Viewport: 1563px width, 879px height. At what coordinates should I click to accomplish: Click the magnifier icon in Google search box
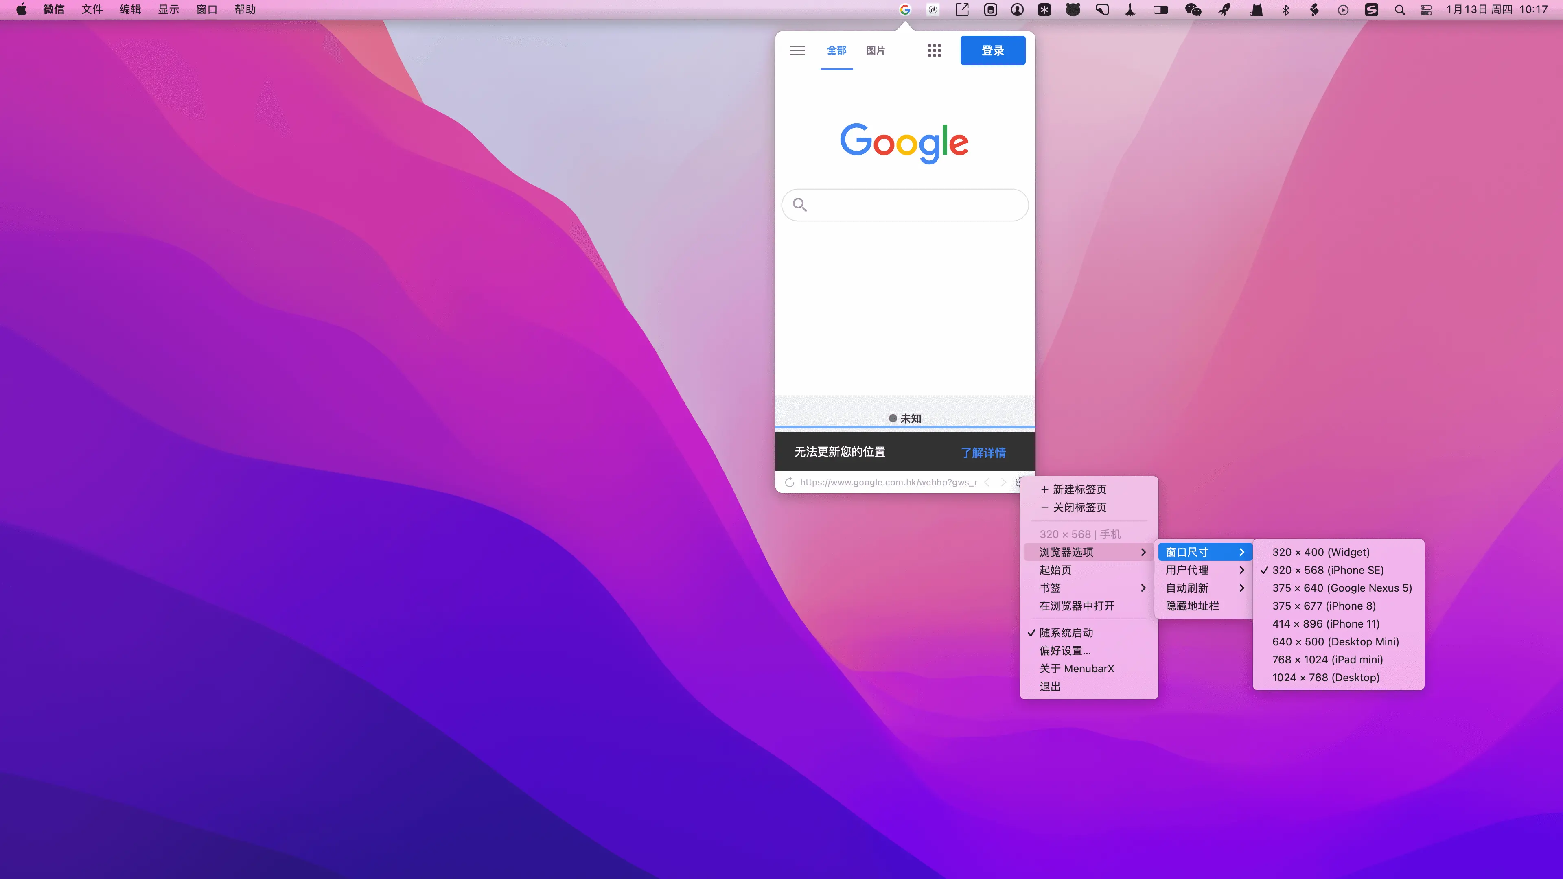[x=800, y=205]
